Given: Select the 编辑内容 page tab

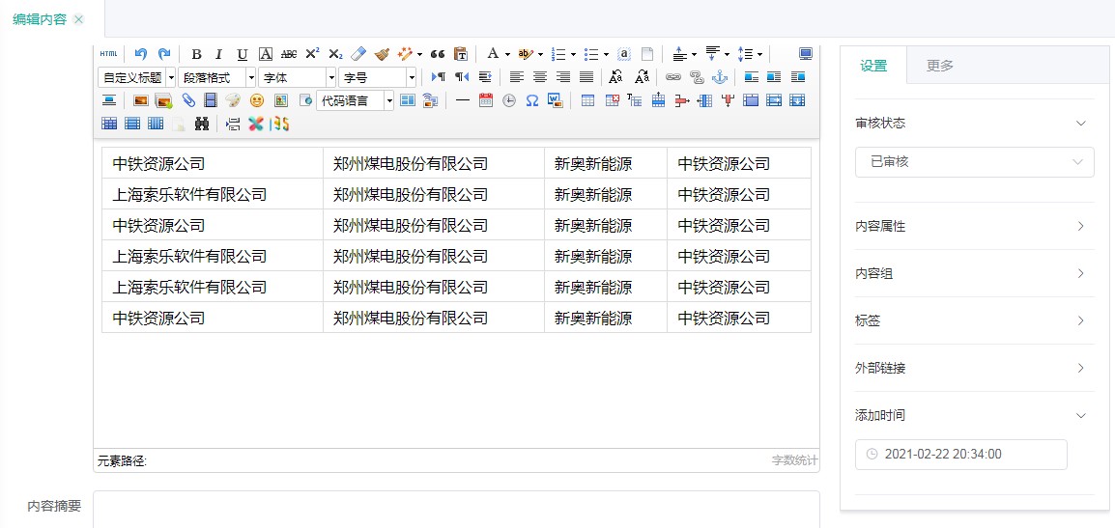Looking at the screenshot, I should coord(40,19).
